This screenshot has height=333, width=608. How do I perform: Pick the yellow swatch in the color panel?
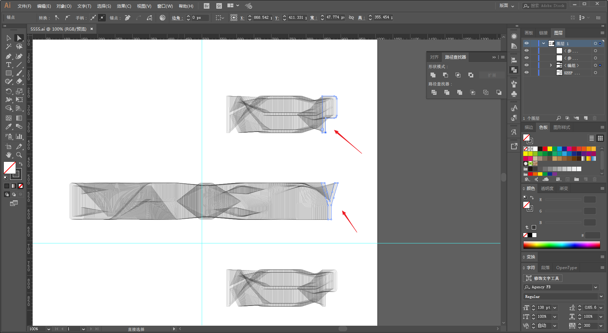[550, 149]
